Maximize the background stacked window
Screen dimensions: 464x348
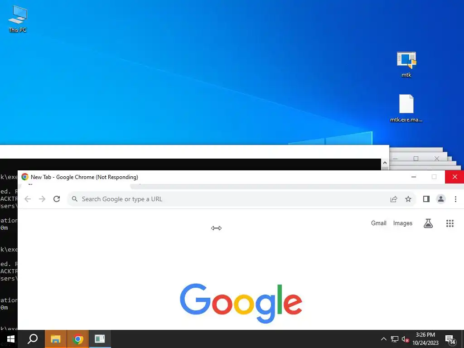[x=416, y=159]
